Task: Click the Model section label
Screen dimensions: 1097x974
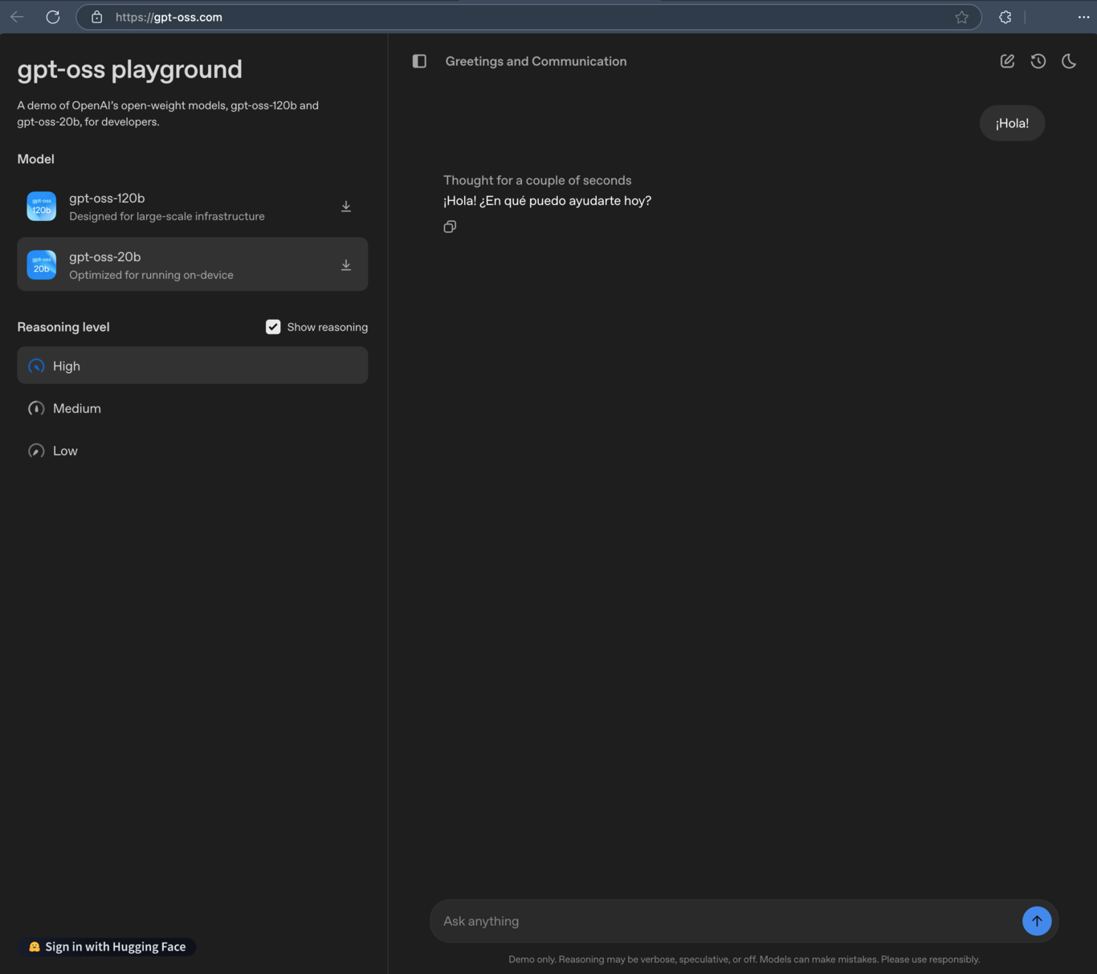Action: click(x=36, y=159)
